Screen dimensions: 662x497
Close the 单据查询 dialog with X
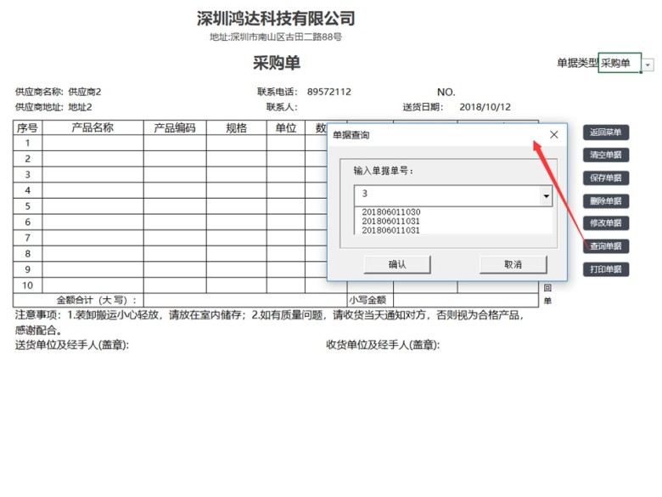(x=554, y=135)
